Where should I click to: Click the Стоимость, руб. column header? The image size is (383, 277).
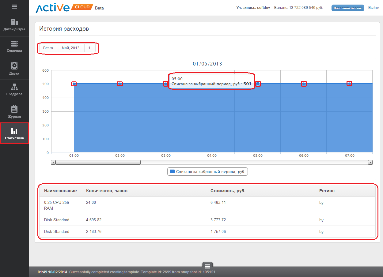click(x=228, y=191)
